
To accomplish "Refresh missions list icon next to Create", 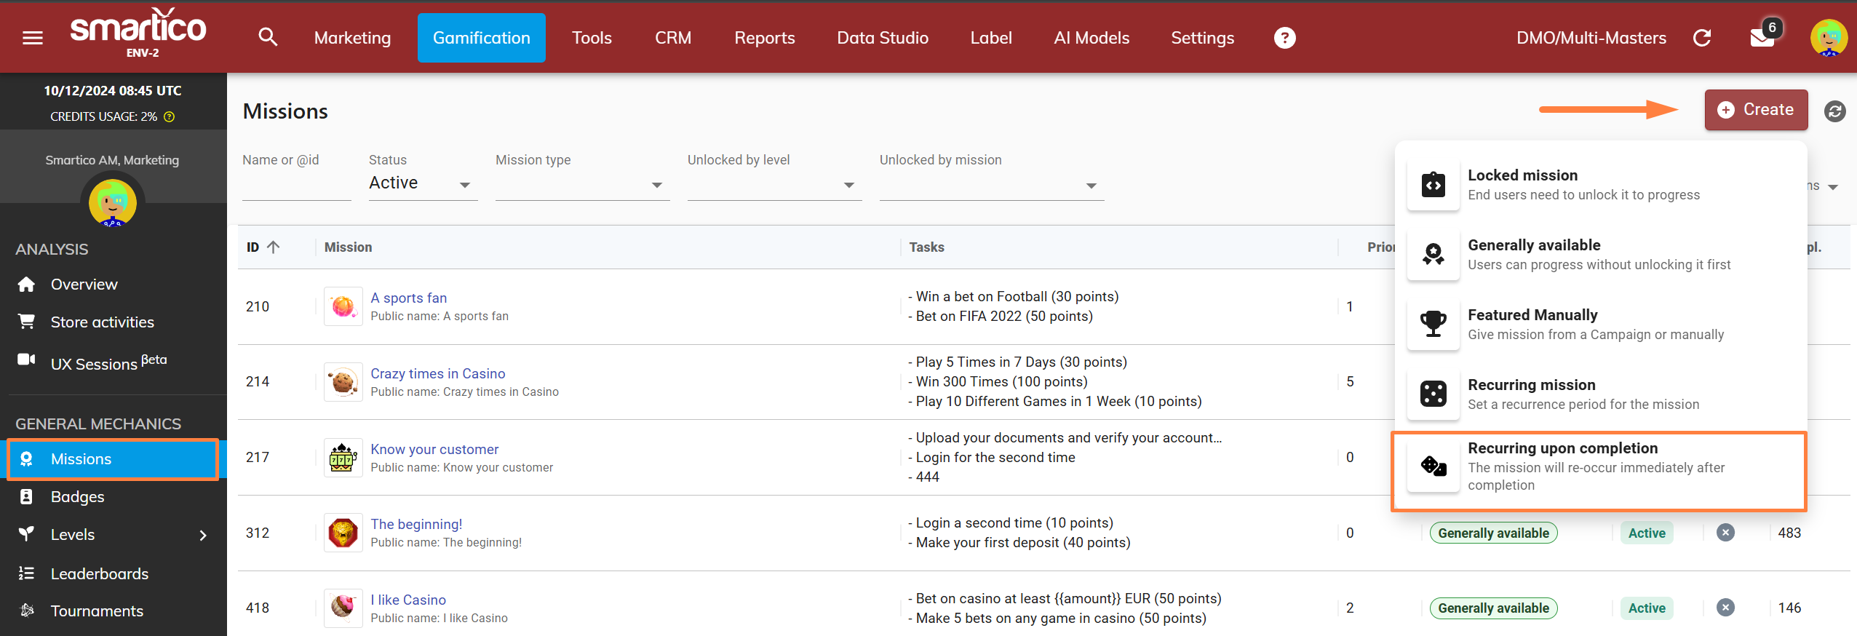I will (1834, 111).
